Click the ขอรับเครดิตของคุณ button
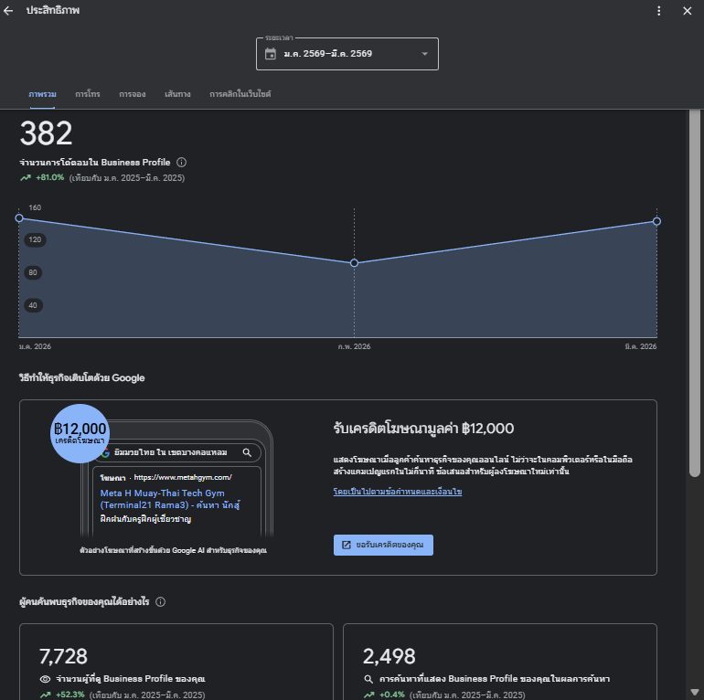This screenshot has width=704, height=700. (x=383, y=545)
